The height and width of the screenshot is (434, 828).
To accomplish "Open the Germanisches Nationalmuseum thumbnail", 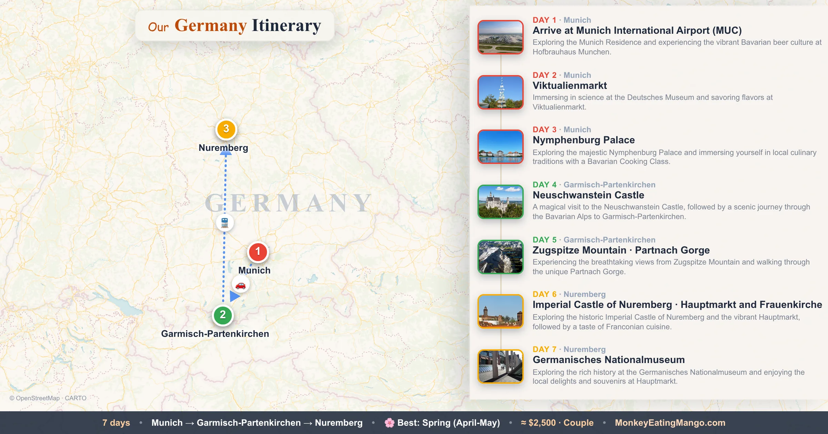I will 500,366.
